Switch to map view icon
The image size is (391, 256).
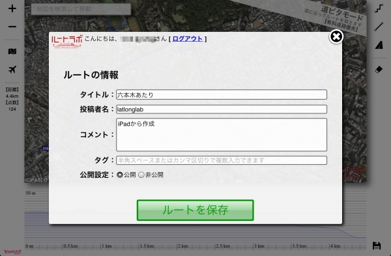coord(12,51)
